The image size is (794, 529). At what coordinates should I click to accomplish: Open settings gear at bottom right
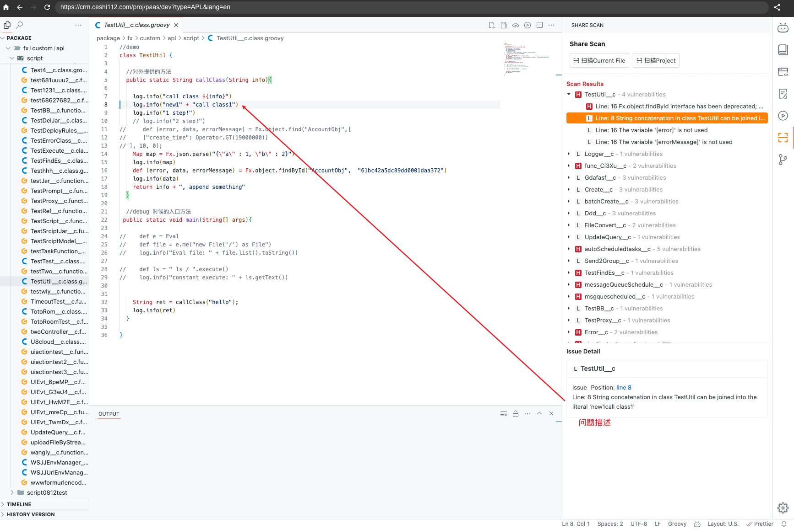coord(783,508)
